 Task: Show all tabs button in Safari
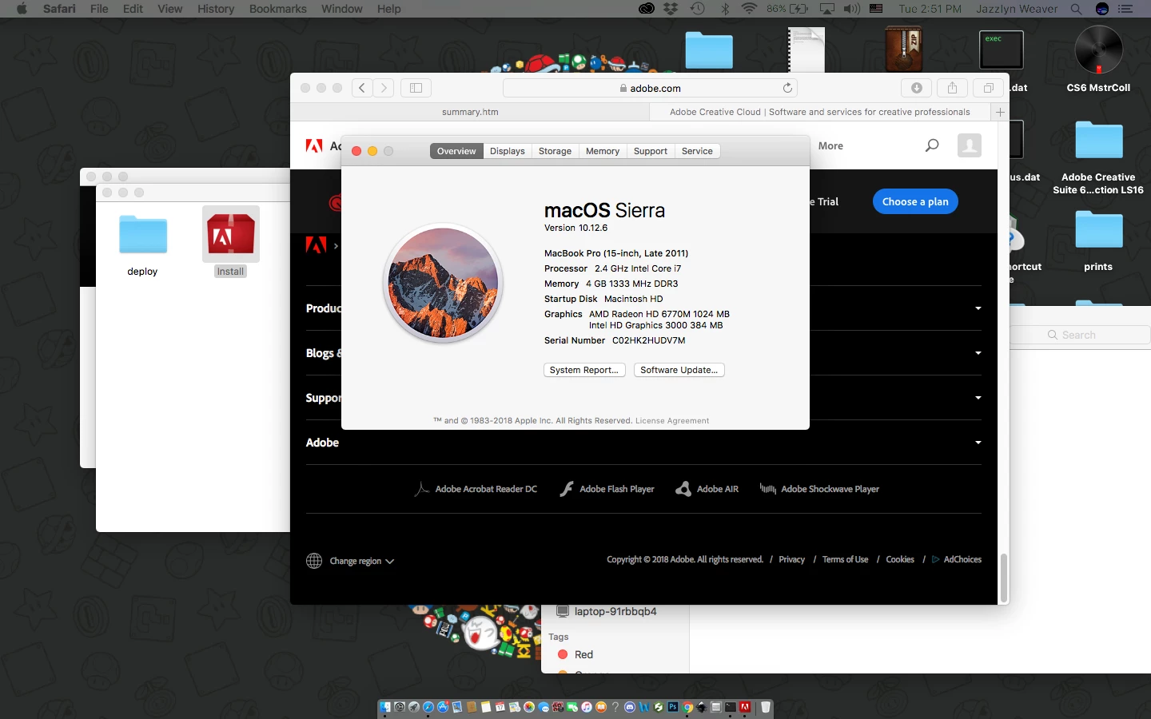point(989,88)
